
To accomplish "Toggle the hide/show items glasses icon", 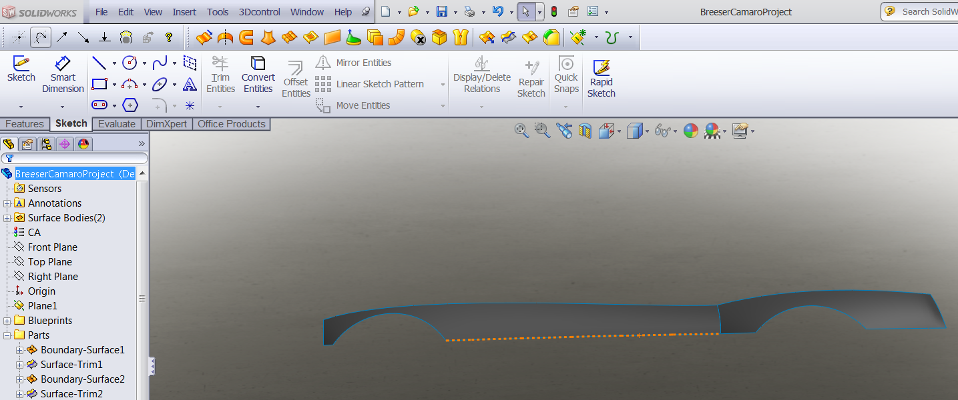I will click(x=662, y=131).
